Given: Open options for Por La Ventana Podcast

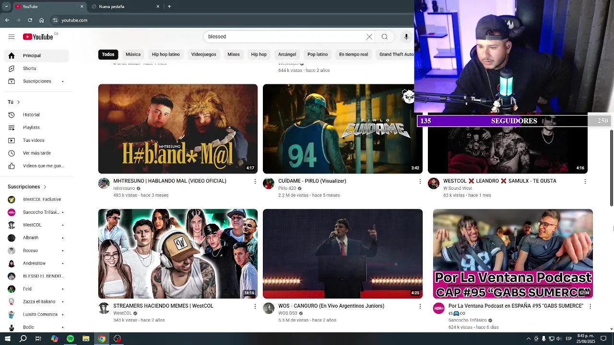Looking at the screenshot, I should [x=590, y=306].
